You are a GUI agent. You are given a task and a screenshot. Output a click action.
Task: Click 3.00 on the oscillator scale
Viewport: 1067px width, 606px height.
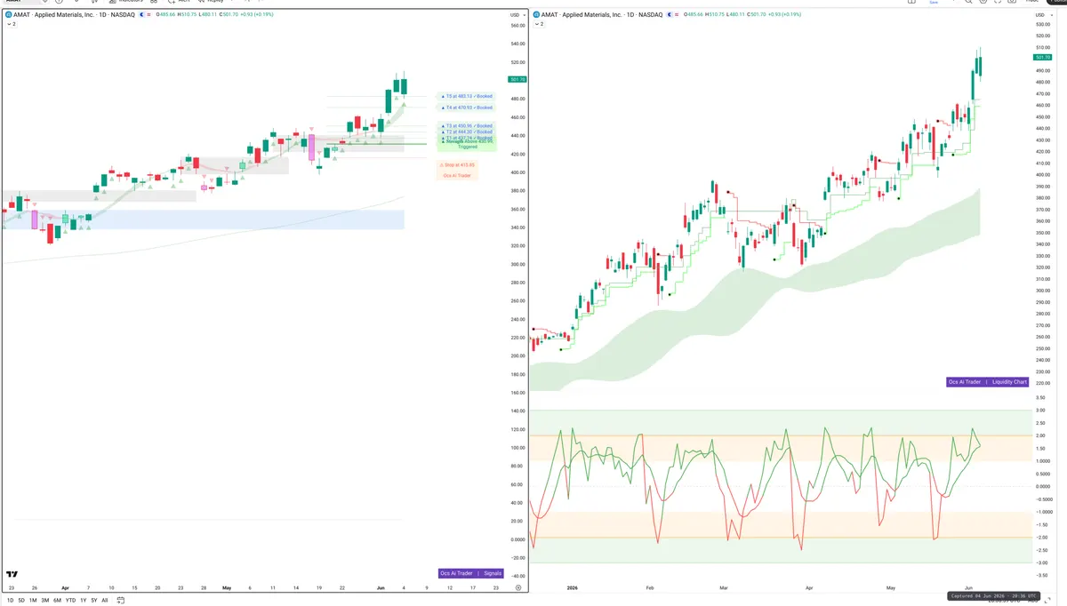[x=1040, y=411]
